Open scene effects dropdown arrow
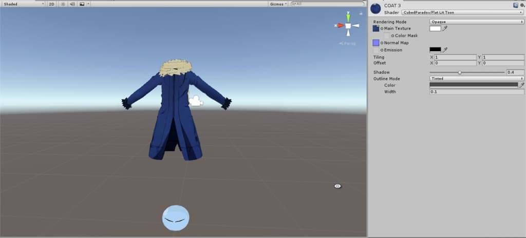The image size is (526, 238). tap(88, 4)
